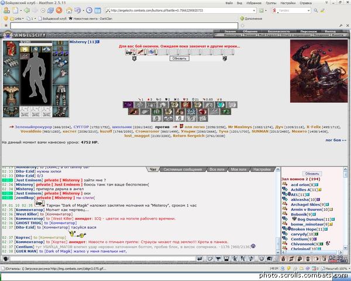Open the boots equipment slot
Image resolution: width=351 pixels, height=281 pixels.
(x=60, y=111)
